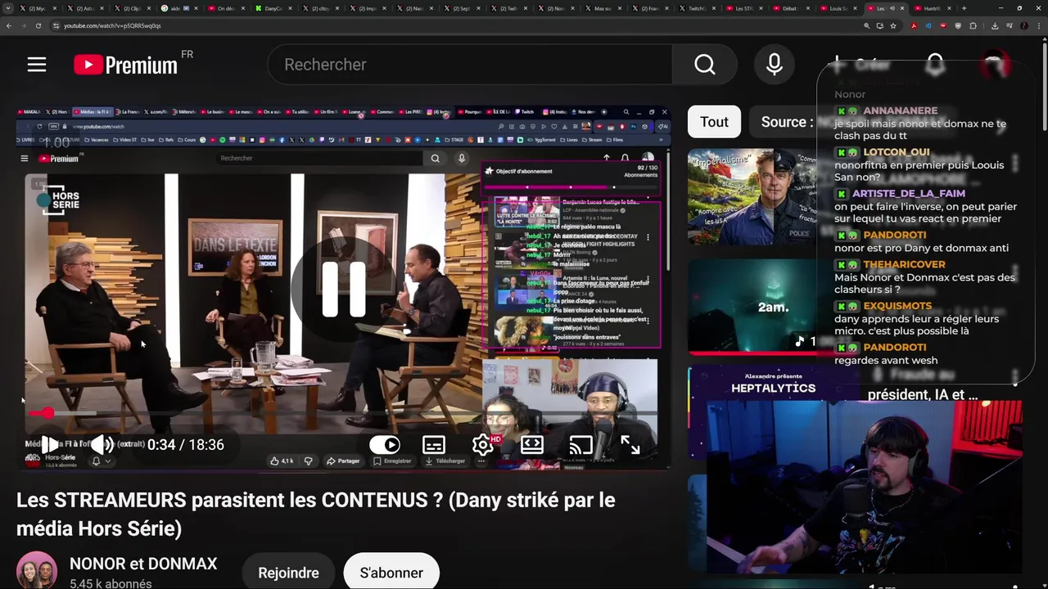Open the notifications bell in the header

pyautogui.click(x=936, y=64)
